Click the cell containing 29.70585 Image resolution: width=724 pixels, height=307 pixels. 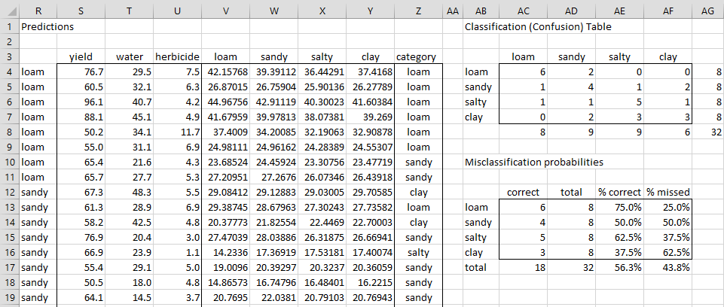point(371,192)
